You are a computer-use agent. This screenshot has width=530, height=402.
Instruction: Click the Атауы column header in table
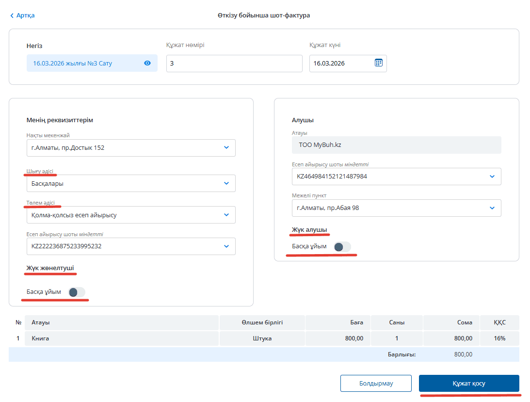41,322
